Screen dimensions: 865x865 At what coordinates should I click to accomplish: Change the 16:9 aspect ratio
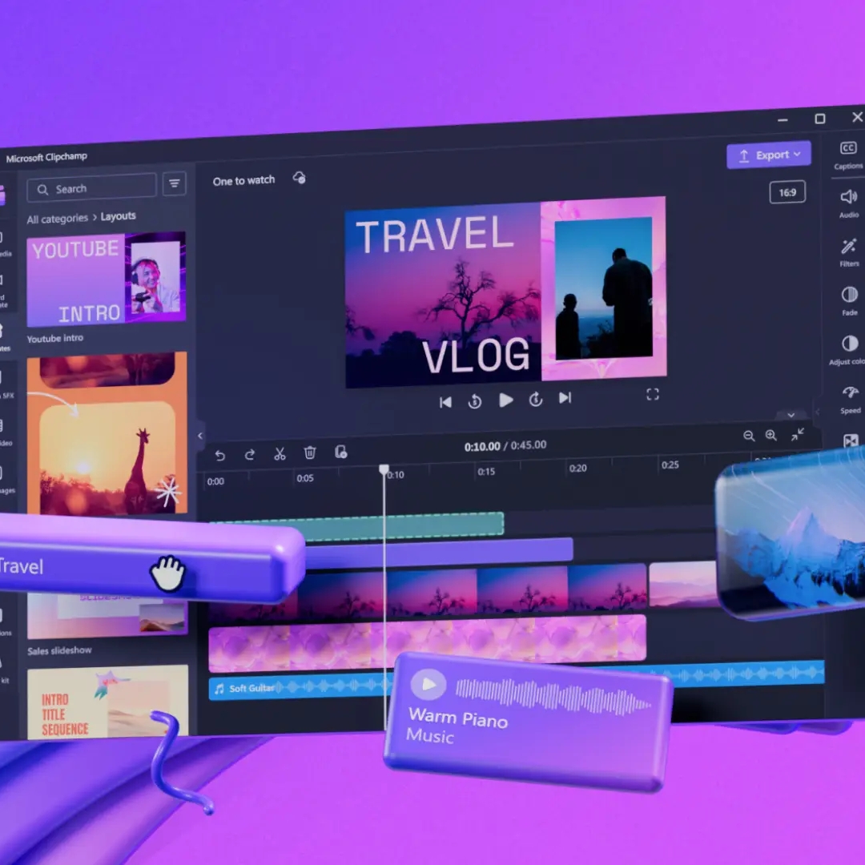click(x=787, y=193)
